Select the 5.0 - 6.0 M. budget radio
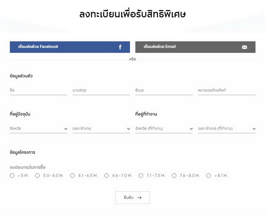266x216 pixels. 39,176
